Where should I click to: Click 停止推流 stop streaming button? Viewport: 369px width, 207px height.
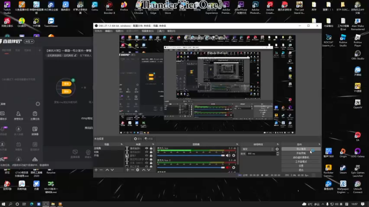[301, 149]
